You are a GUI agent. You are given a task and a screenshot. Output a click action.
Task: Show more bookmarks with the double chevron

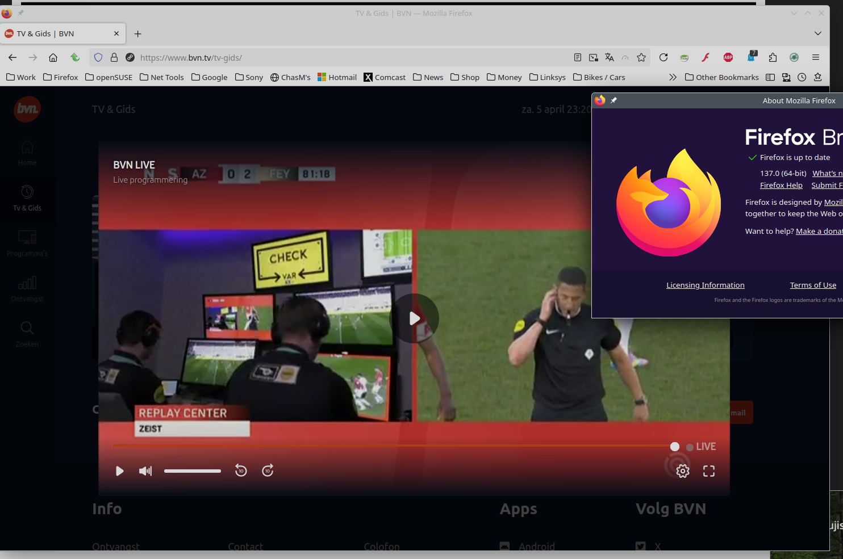pos(673,77)
